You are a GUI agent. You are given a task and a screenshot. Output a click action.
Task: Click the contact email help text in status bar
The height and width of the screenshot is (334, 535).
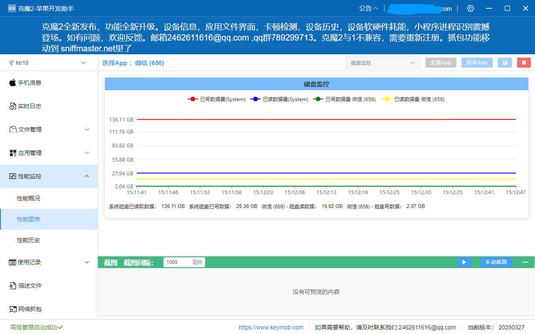tap(385, 327)
